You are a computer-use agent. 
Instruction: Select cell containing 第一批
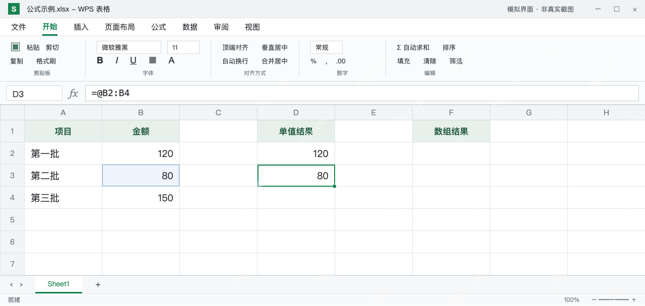[x=63, y=154]
